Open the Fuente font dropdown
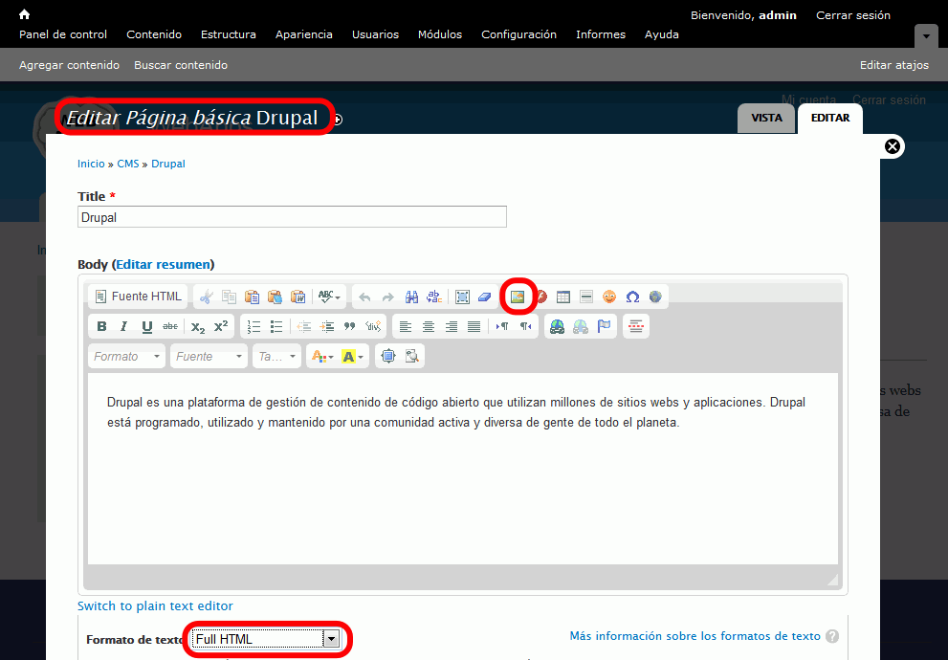This screenshot has height=660, width=948. point(209,357)
